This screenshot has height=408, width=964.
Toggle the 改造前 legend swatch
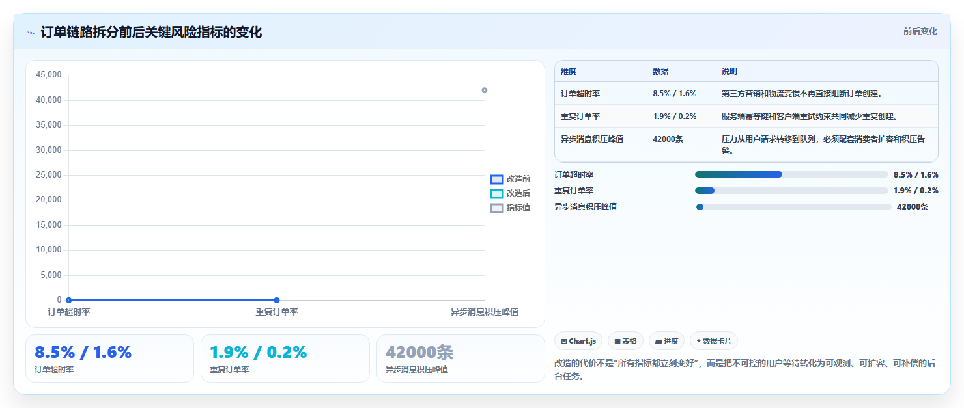pos(497,179)
